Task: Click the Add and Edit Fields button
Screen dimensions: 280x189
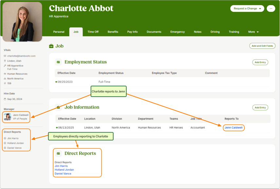Action: coord(262,46)
